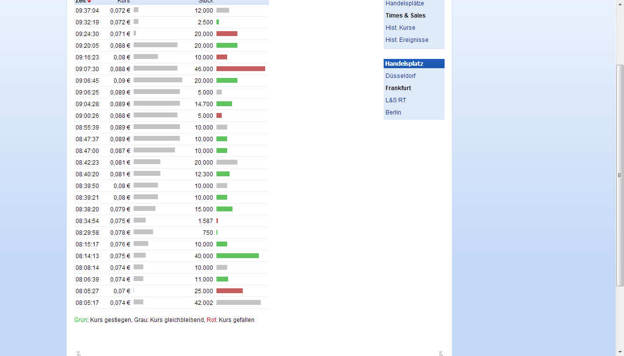Click the page's vertical scrollbar thumb

click(x=620, y=175)
